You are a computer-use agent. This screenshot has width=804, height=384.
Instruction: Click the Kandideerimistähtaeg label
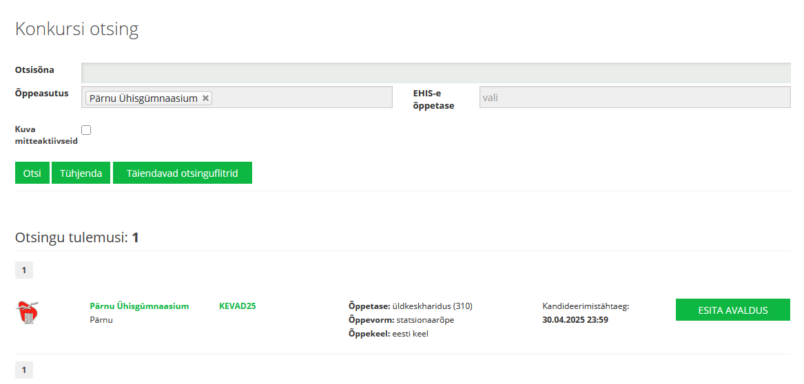click(x=586, y=306)
